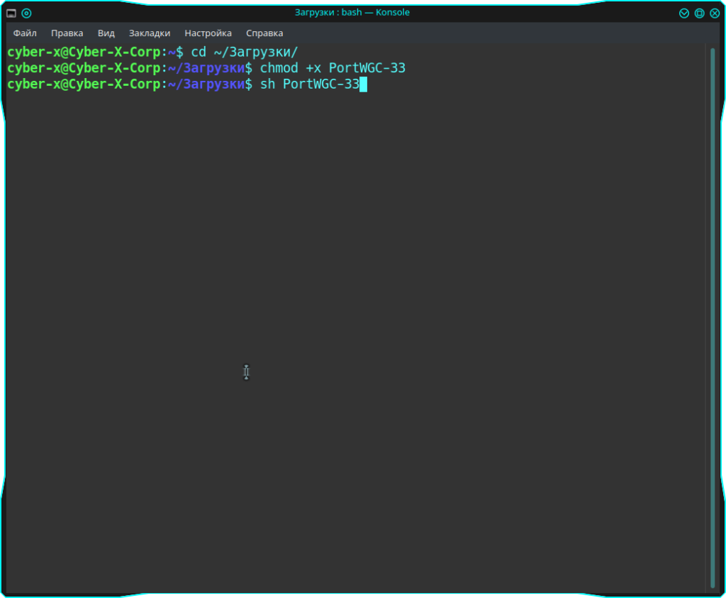Open the Правка menu

(67, 33)
